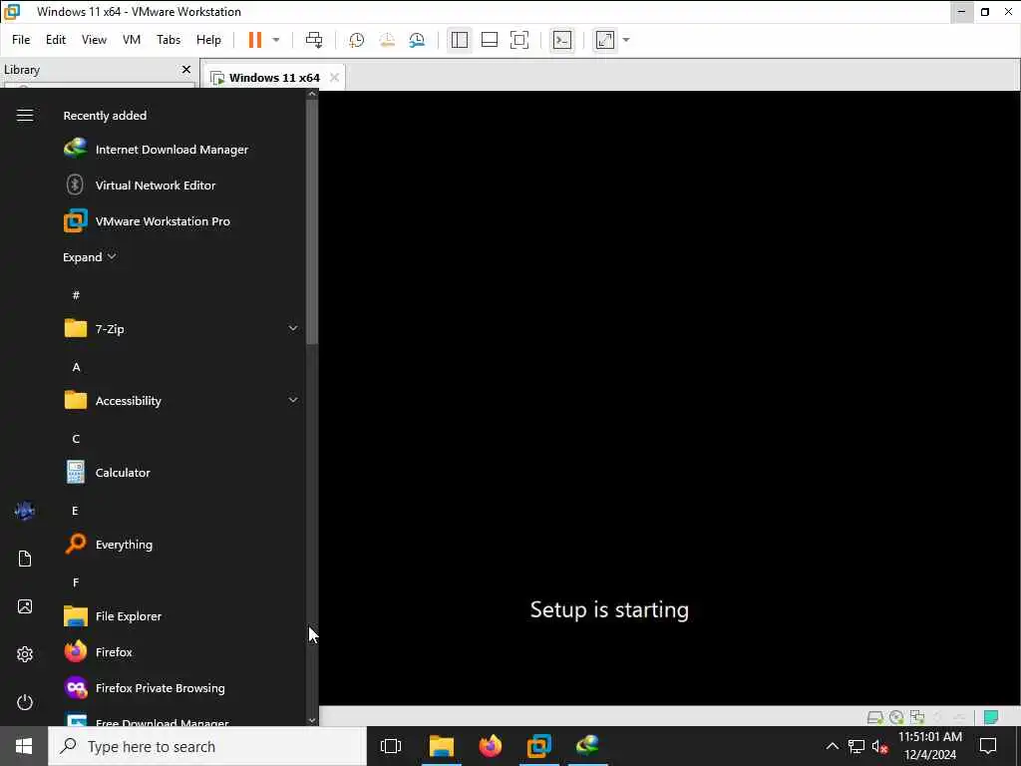1021x766 pixels.
Task: Open Documents from Start sidebar
Action: (x=25, y=559)
